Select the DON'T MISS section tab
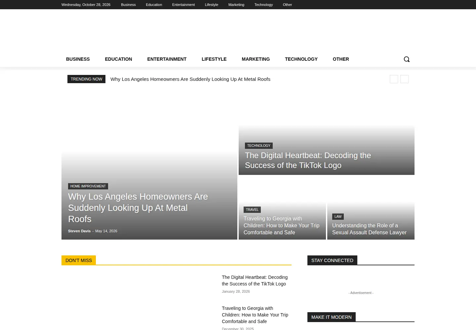Screen dimensions: 476x330 point(79,260)
